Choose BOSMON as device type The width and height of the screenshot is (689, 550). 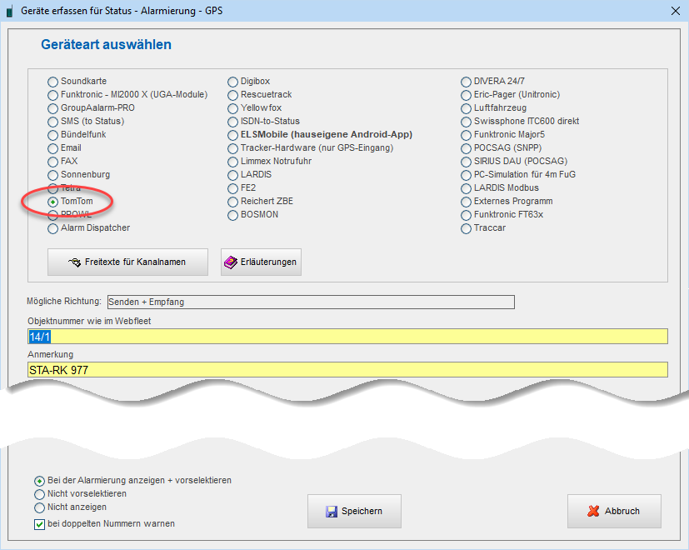click(234, 215)
